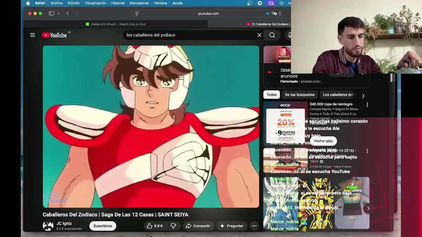Open menu bar streaming app icon (purple)
The image size is (422, 237).
click(271, 3)
